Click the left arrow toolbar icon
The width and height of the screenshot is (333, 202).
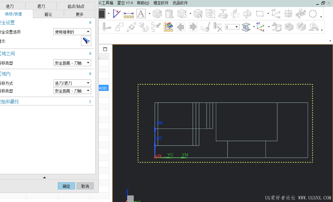(x=180, y=27)
